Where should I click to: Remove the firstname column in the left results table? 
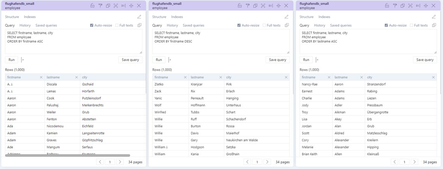pos(41,77)
